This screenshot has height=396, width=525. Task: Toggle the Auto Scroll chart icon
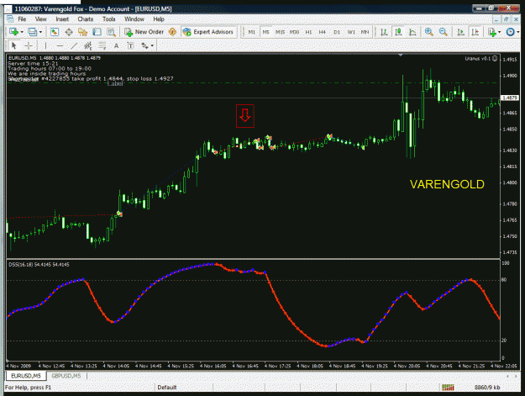pyautogui.click(x=460, y=32)
